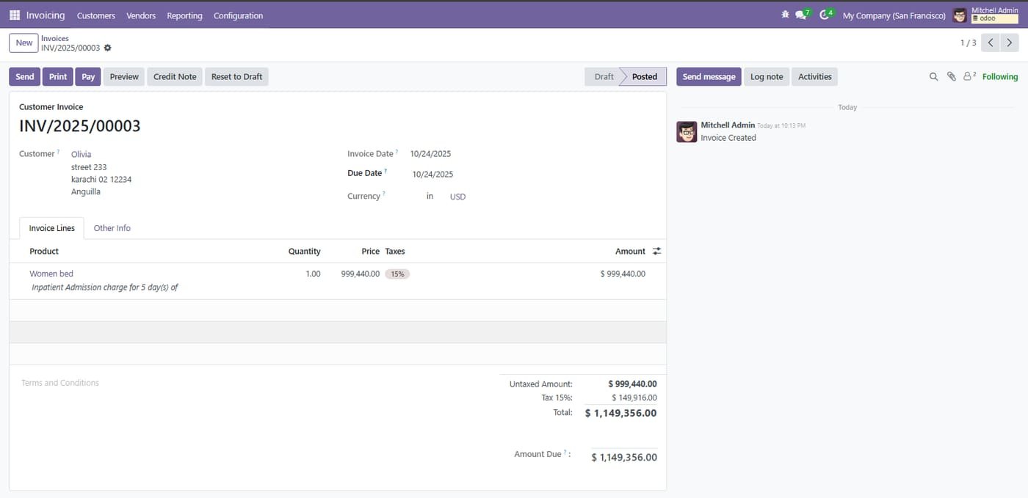Open the Women bed product link
This screenshot has width=1028, height=498.
pyautogui.click(x=51, y=274)
